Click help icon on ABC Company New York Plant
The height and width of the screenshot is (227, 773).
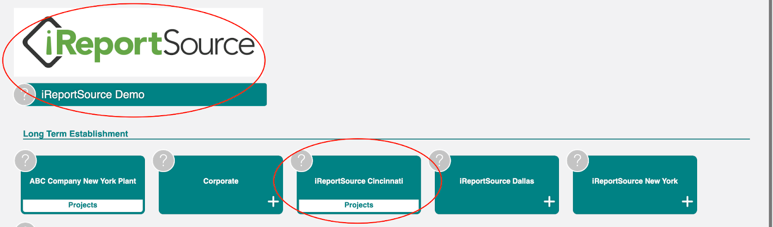[26, 160]
